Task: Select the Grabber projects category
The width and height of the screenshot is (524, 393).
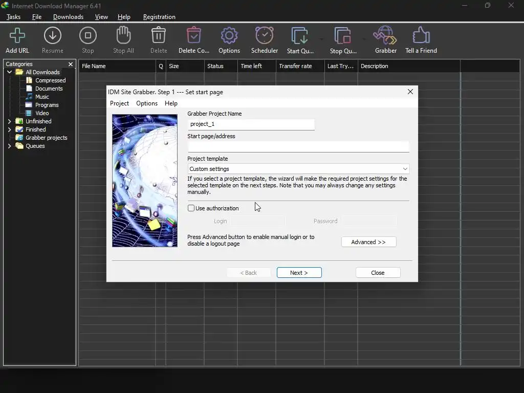Action: (x=47, y=138)
